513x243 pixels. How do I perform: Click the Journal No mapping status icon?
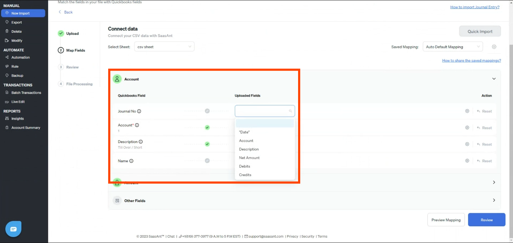(x=207, y=111)
